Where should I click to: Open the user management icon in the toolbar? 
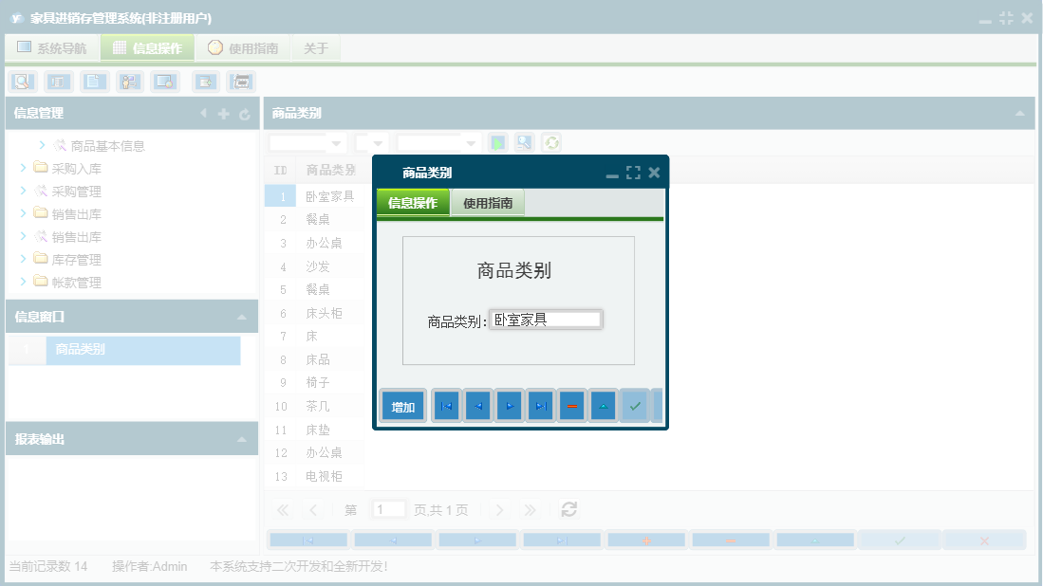[129, 82]
